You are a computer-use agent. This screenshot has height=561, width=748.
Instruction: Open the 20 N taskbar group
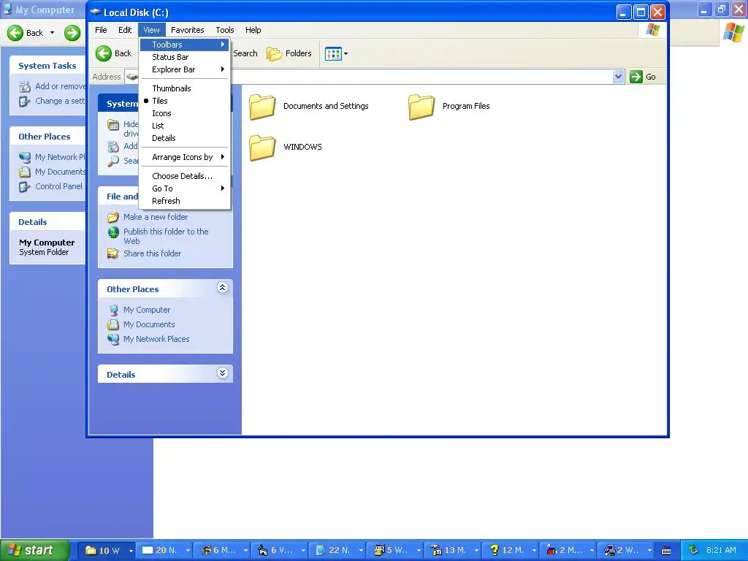click(163, 551)
